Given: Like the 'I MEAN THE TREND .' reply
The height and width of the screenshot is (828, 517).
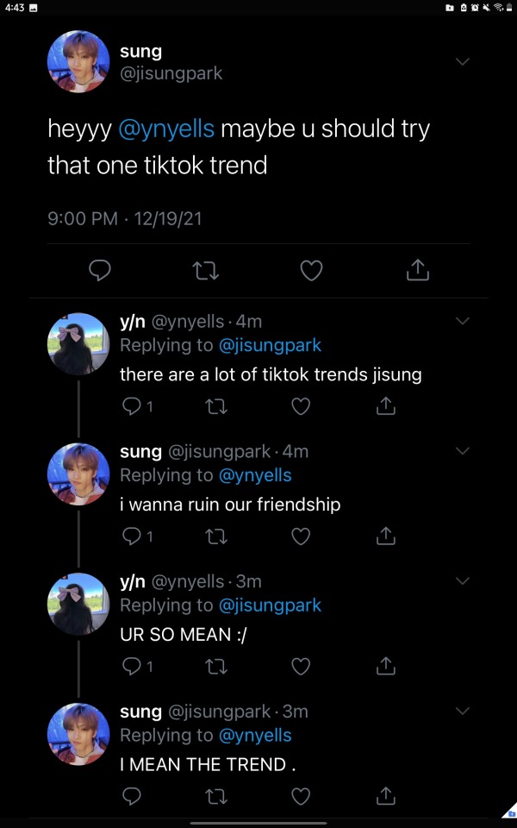Looking at the screenshot, I should (x=301, y=796).
